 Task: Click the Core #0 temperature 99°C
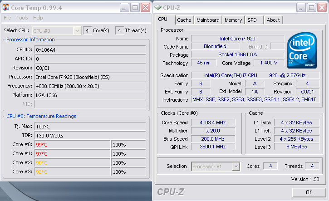click(73, 145)
